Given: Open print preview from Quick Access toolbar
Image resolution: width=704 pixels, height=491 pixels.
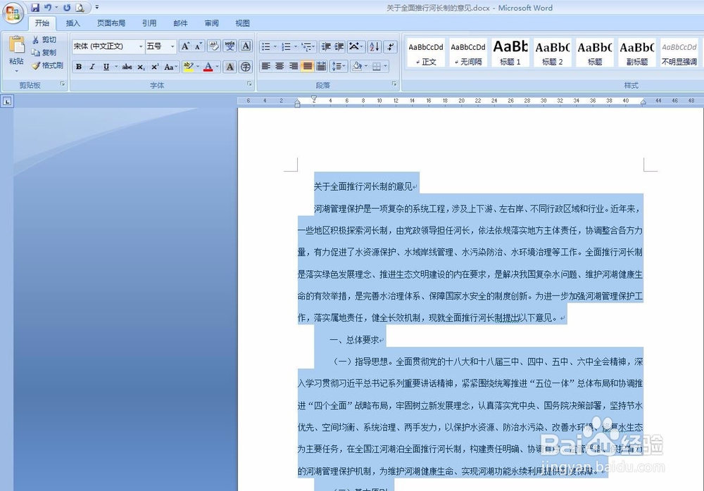Looking at the screenshot, I should 80,8.
